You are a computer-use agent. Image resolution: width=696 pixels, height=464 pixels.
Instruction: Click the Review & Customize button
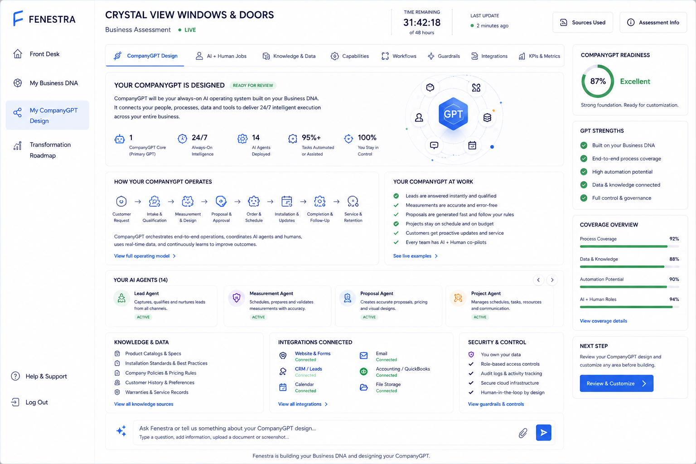[617, 383]
